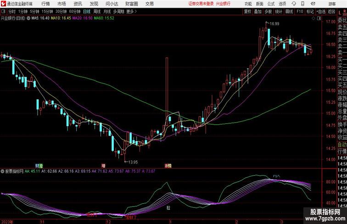Click the AA: 45.11 indicator value
The height and width of the screenshot is (224, 347).
(x=32, y=171)
